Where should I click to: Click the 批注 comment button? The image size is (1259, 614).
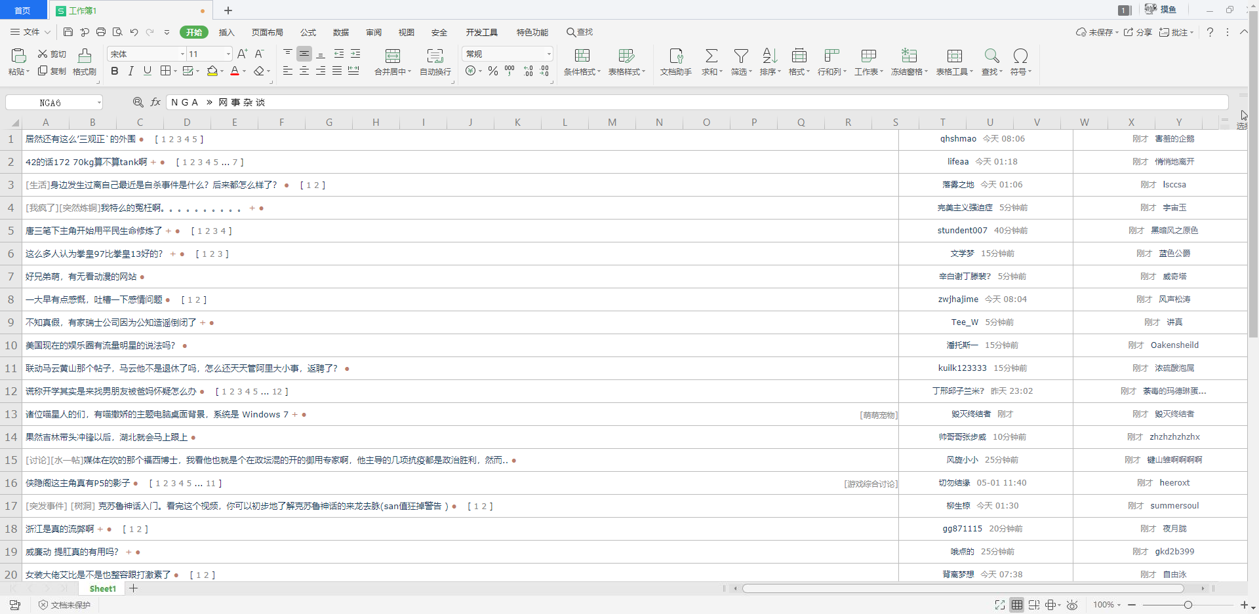click(1176, 32)
